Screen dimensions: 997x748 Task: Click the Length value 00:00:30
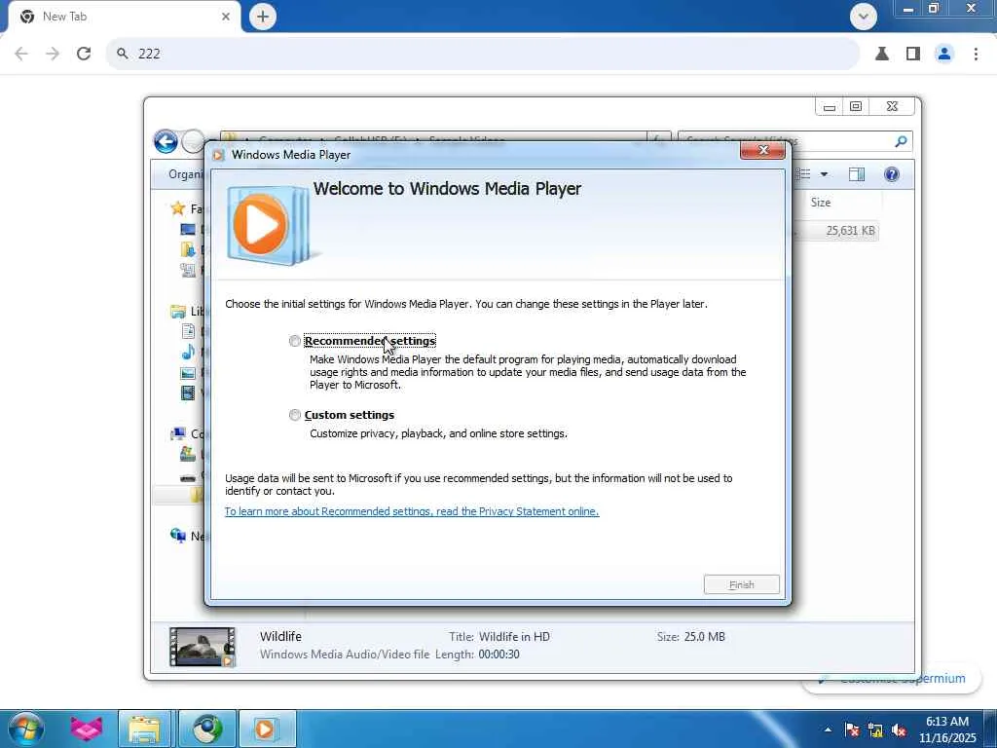click(498, 654)
